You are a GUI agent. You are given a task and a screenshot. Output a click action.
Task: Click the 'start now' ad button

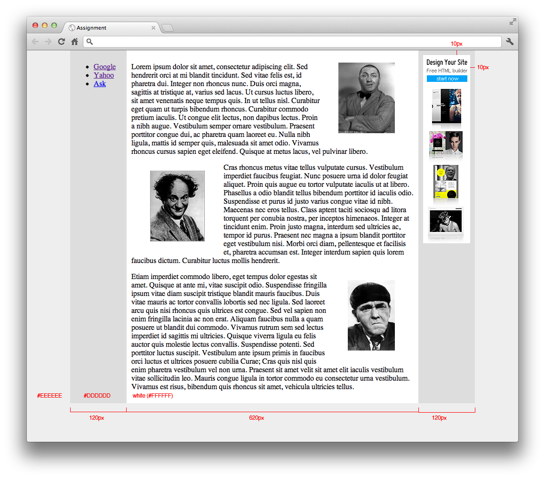(447, 79)
